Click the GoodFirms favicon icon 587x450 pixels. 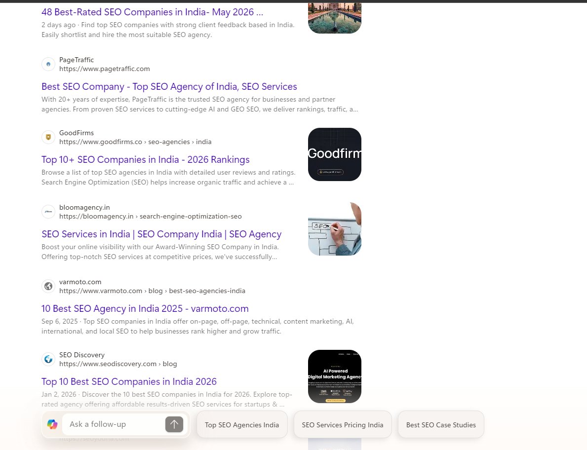pos(48,137)
